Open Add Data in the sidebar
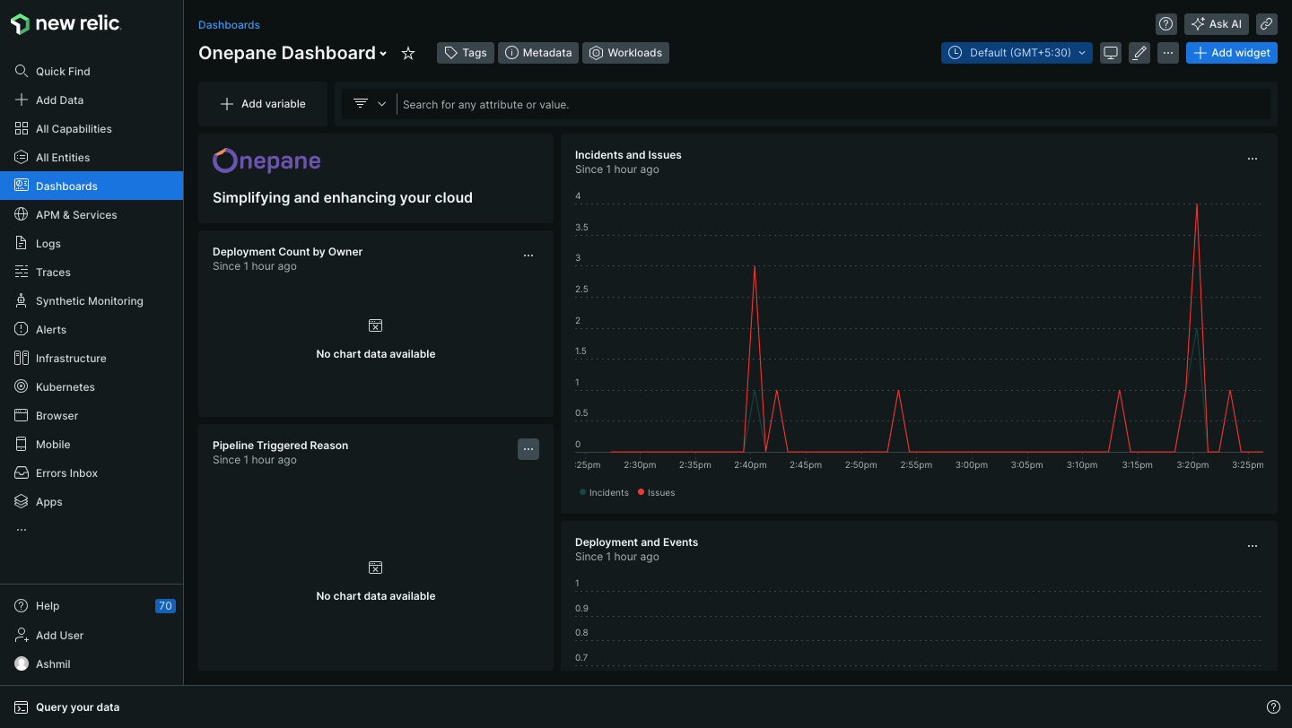This screenshot has height=728, width=1292. point(92,100)
